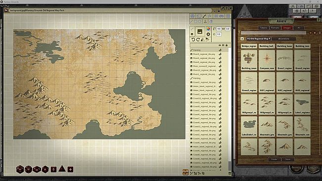The height and width of the screenshot is (181, 322).
Task: Toggle the eye visibility header in layers
Action: click(x=220, y=45)
